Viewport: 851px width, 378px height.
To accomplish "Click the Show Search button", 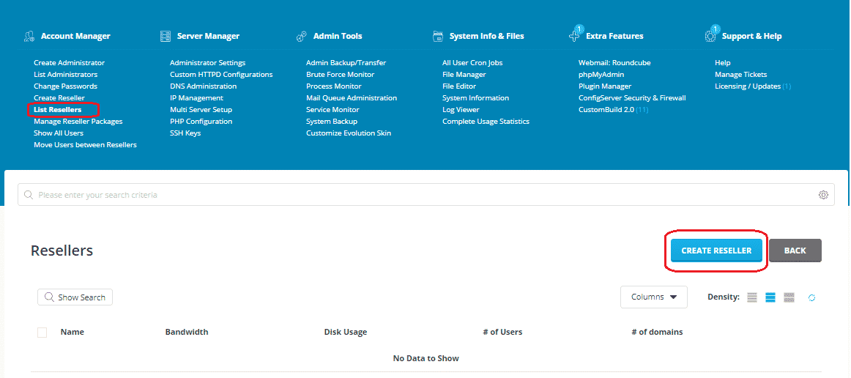I will click(75, 297).
